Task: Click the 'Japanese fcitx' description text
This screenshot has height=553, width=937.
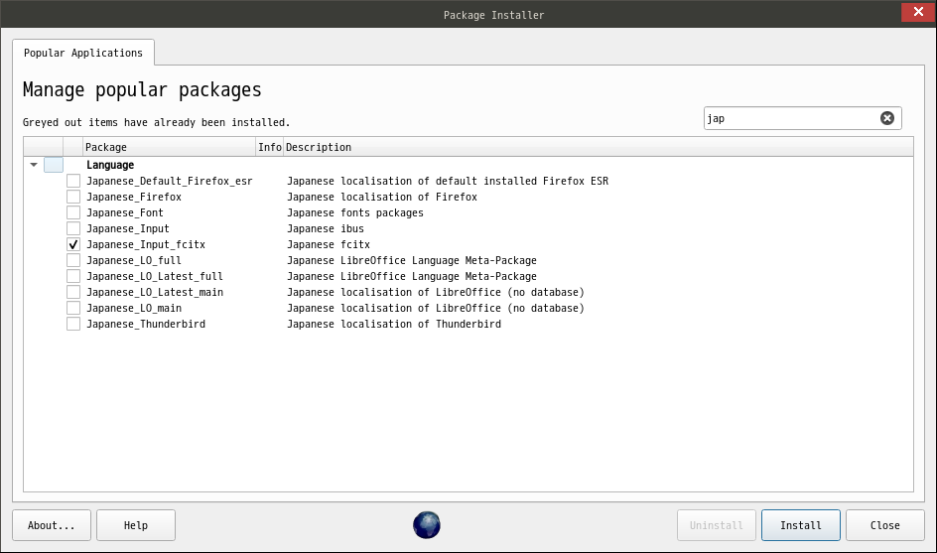Action: click(x=329, y=244)
